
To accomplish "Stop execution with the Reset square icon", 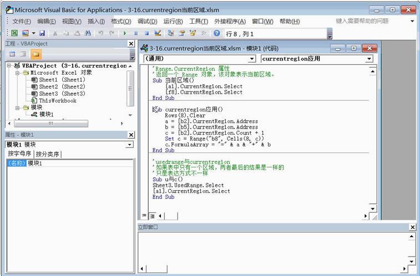I will coord(146,33).
